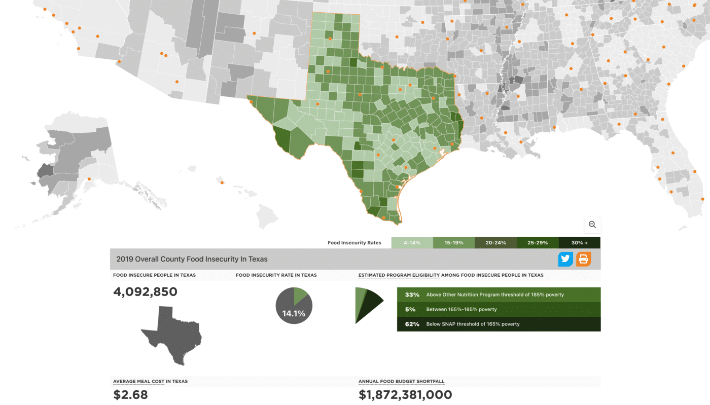Screen dimensions: 710x405
Task: Click the magnifier zoom icon on the map
Action: [592, 225]
